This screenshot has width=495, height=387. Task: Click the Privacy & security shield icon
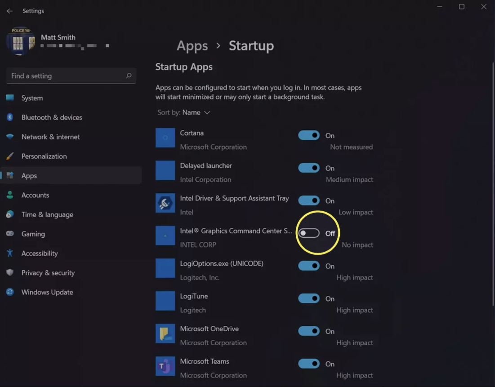(x=10, y=272)
